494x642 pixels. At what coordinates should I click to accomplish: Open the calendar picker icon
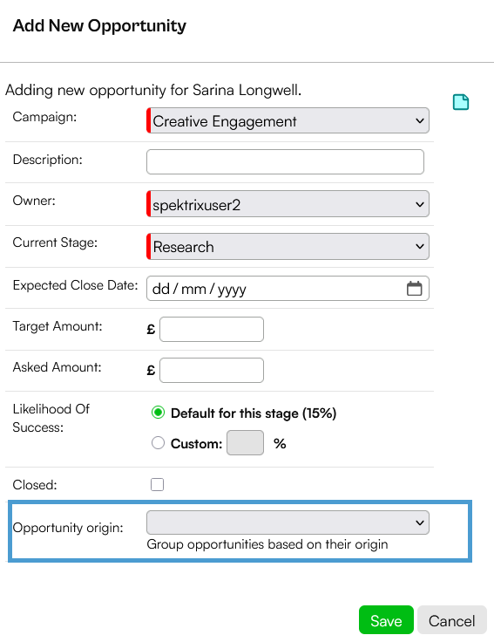(x=414, y=288)
